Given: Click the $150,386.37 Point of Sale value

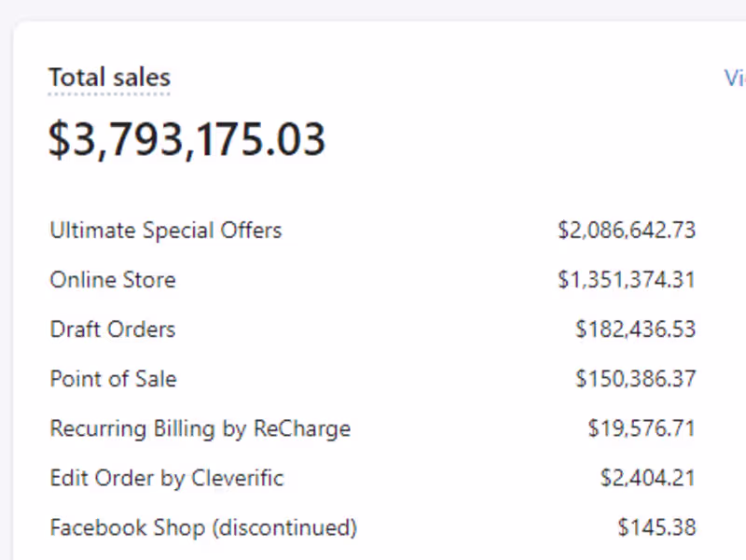Looking at the screenshot, I should pyautogui.click(x=635, y=379).
